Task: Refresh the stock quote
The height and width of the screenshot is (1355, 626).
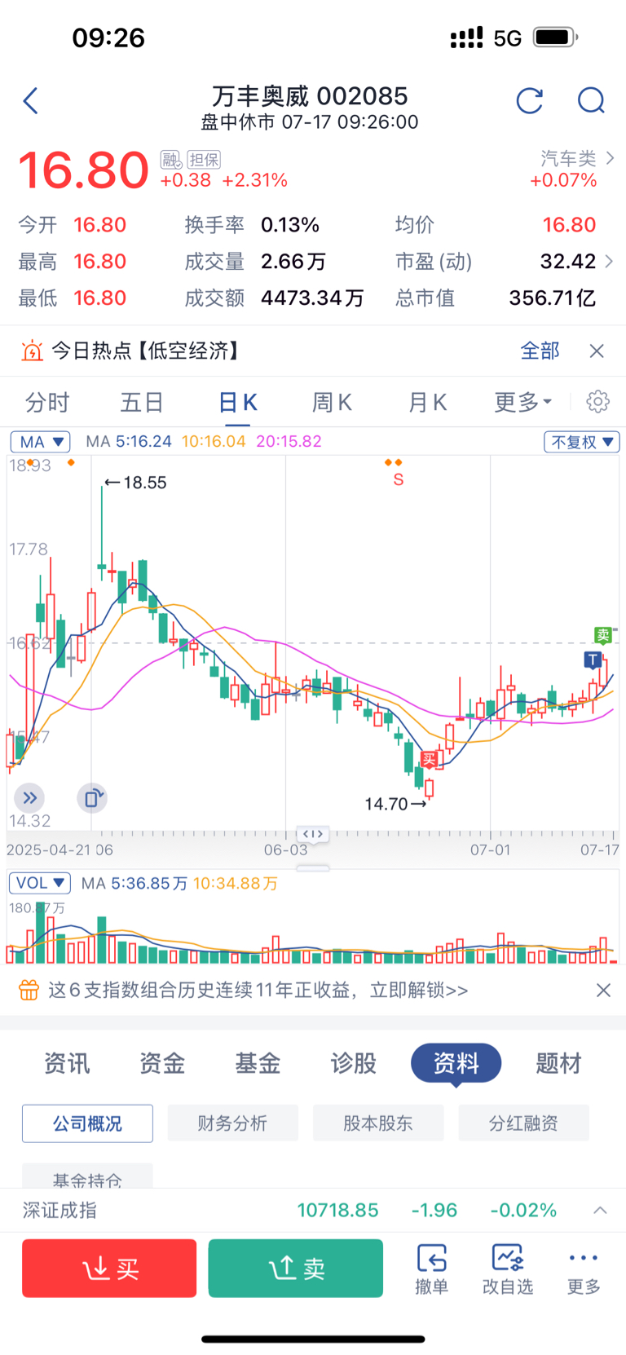Action: (530, 101)
